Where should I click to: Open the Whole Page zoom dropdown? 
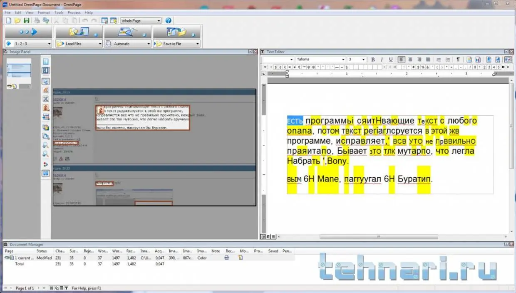[x=159, y=20]
